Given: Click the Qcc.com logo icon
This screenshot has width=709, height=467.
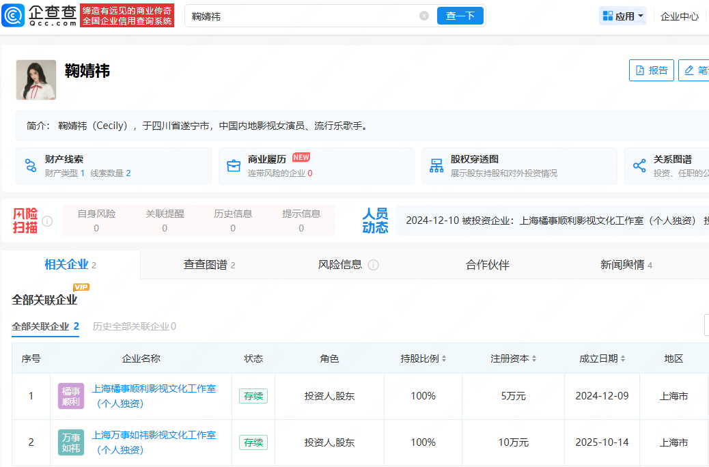Looking at the screenshot, I should click(14, 16).
